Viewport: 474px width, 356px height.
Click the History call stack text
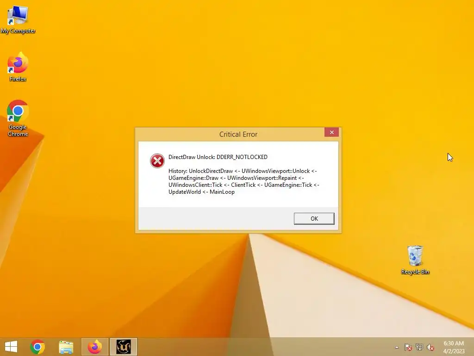coord(243,181)
